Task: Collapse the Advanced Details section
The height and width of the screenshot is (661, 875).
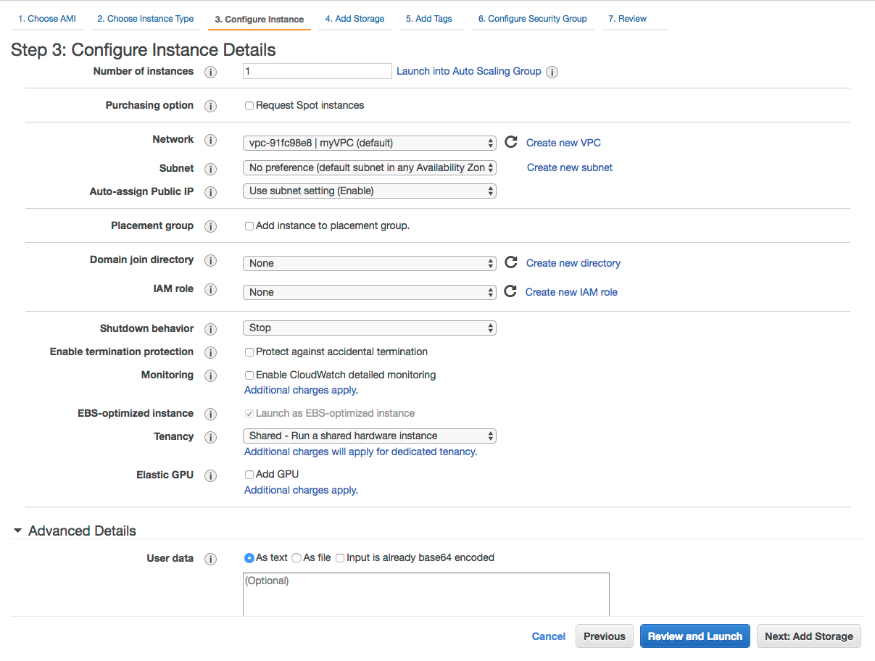Action: click(x=17, y=531)
